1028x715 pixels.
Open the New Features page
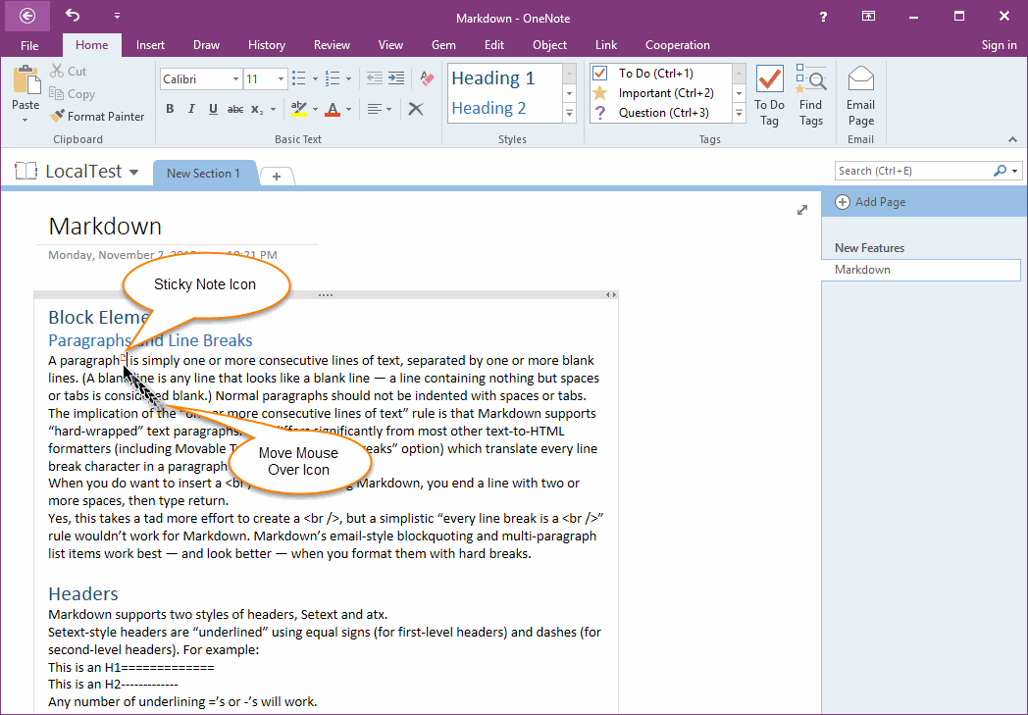point(869,248)
